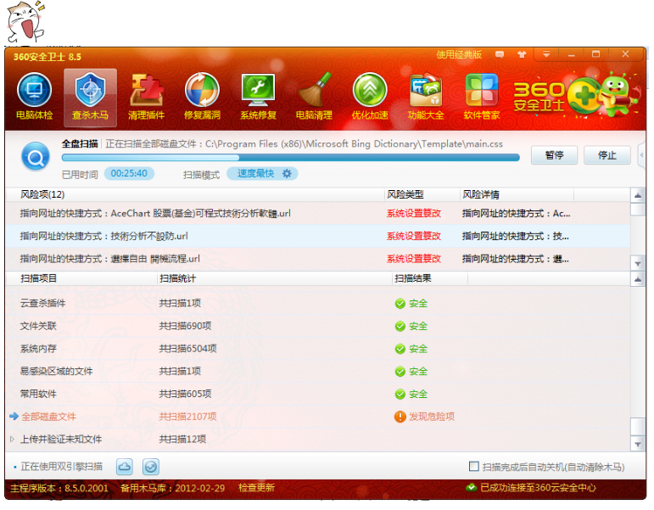Viewport: 654px width, 510px height.
Task: Open the main menu dropdown arrow in title bar
Action: pos(546,54)
